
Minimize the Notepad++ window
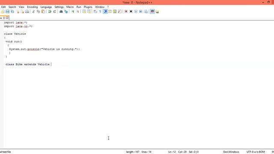click(263, 2)
